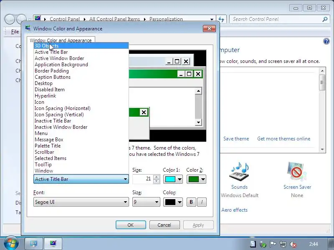This screenshot has height=250, width=334.
Task: Open the font Size 9 dropdown
Action: (146, 202)
